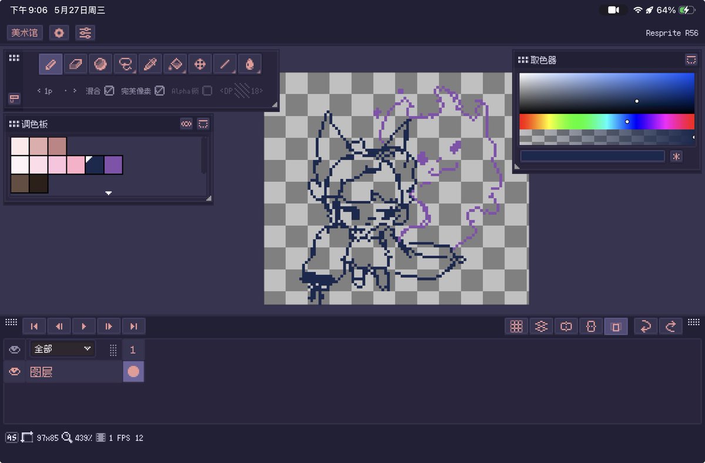The width and height of the screenshot is (705, 463).
Task: Toggle the Alpha锁 checkbox
Action: point(207,91)
